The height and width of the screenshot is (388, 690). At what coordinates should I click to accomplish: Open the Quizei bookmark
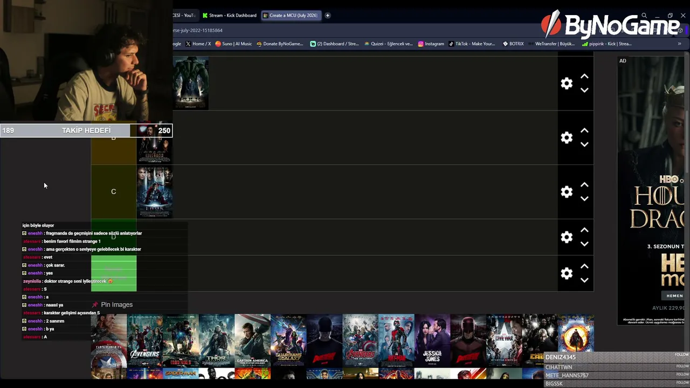(388, 44)
